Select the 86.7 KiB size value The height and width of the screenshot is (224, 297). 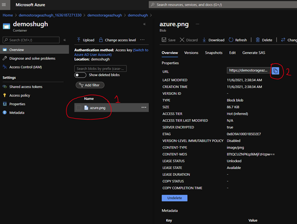(x=233, y=107)
